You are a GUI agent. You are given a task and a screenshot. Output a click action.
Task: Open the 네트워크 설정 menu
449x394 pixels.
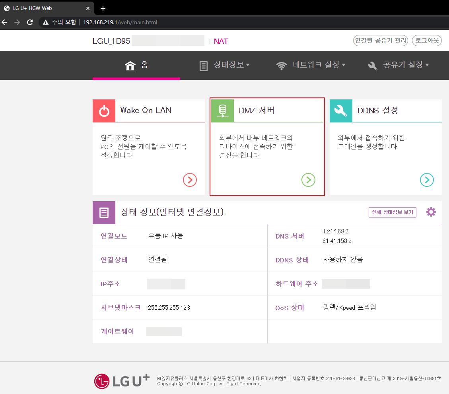coord(315,65)
